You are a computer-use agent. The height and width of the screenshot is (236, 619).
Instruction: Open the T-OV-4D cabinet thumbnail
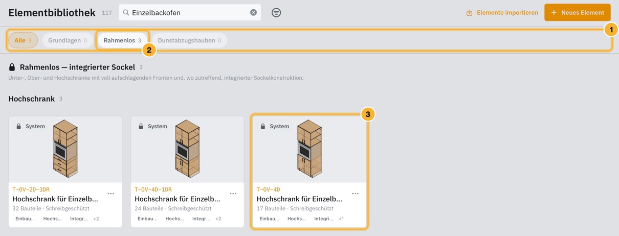(x=309, y=149)
